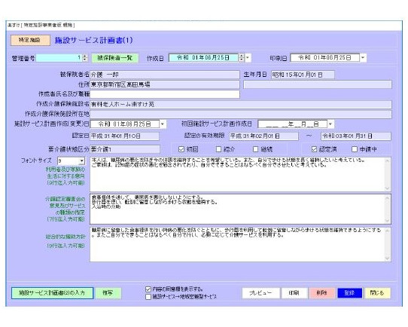
Task: Open 施設サービス計画書(2)の入力
Action: pyautogui.click(x=52, y=293)
